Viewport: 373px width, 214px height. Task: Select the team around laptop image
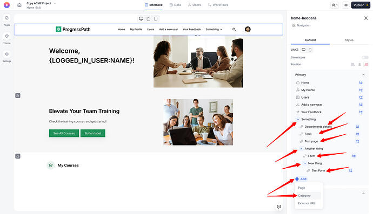pos(198,122)
